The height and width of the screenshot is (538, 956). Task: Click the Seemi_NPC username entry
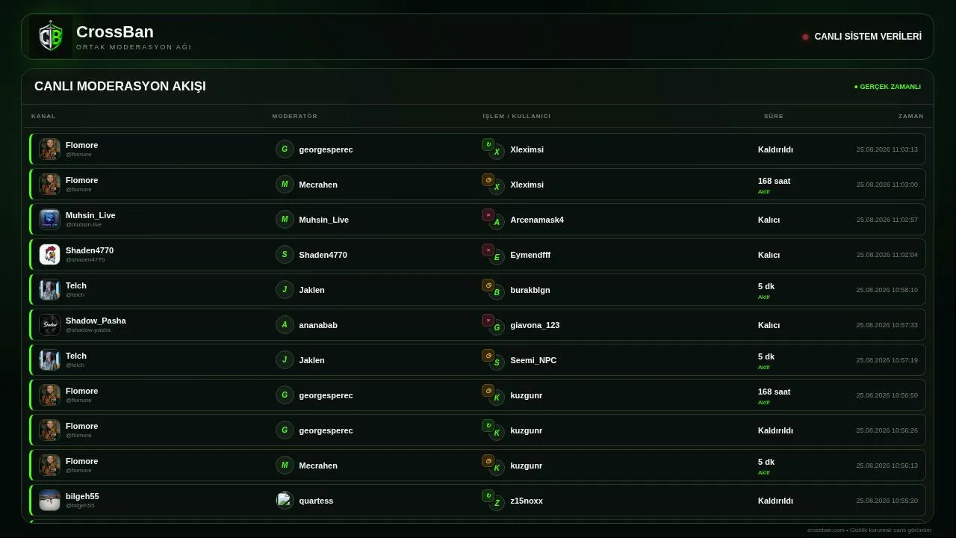(533, 360)
